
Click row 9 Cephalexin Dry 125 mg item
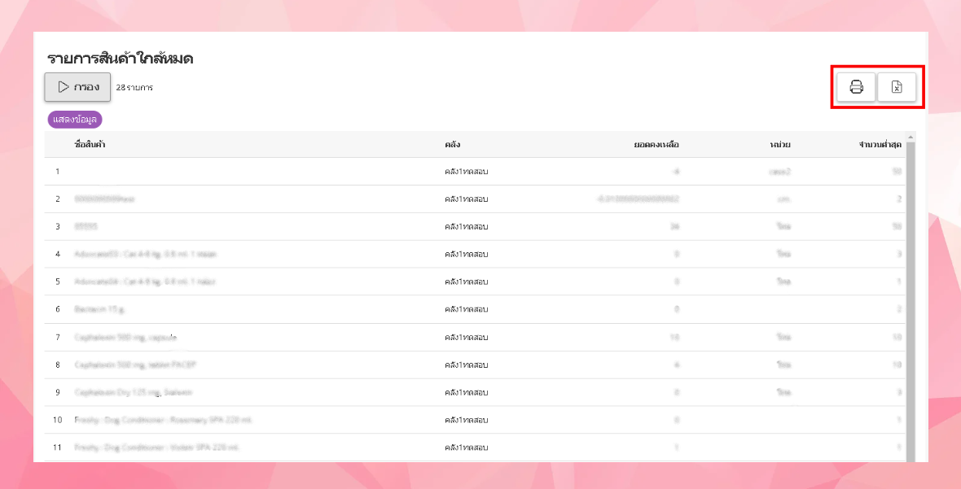click(x=133, y=392)
